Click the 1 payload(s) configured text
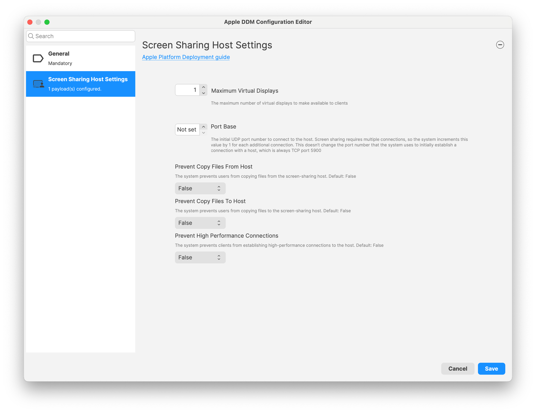Viewport: 536px width, 413px height. pyautogui.click(x=75, y=89)
